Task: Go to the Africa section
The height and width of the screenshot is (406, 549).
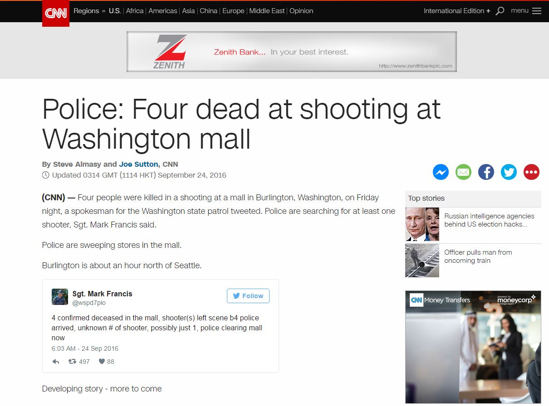Action: pyautogui.click(x=135, y=11)
